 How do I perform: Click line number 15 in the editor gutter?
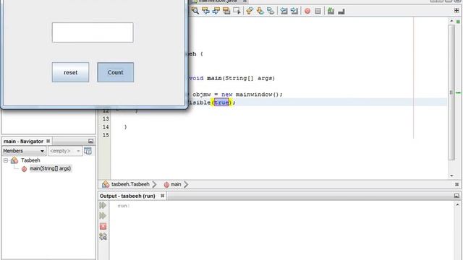106,135
